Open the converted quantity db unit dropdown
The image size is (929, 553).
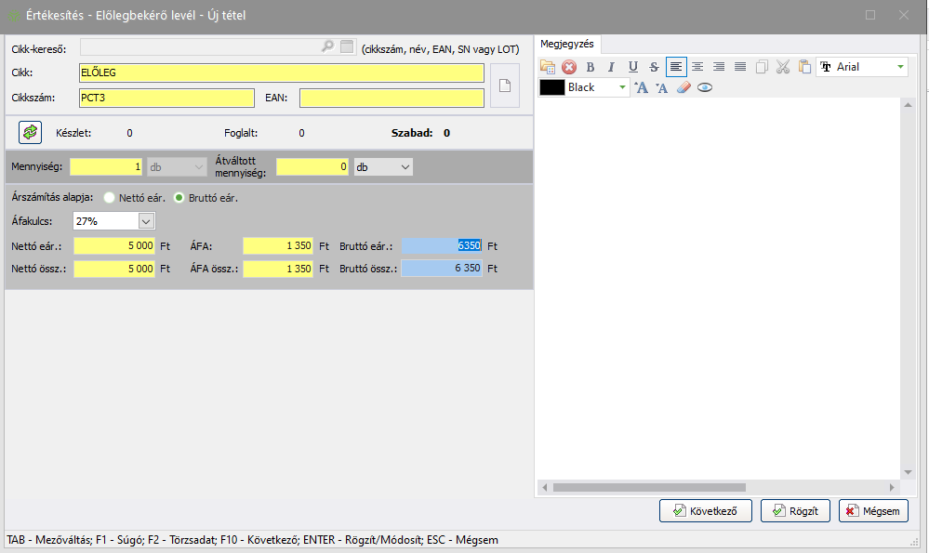pos(405,167)
